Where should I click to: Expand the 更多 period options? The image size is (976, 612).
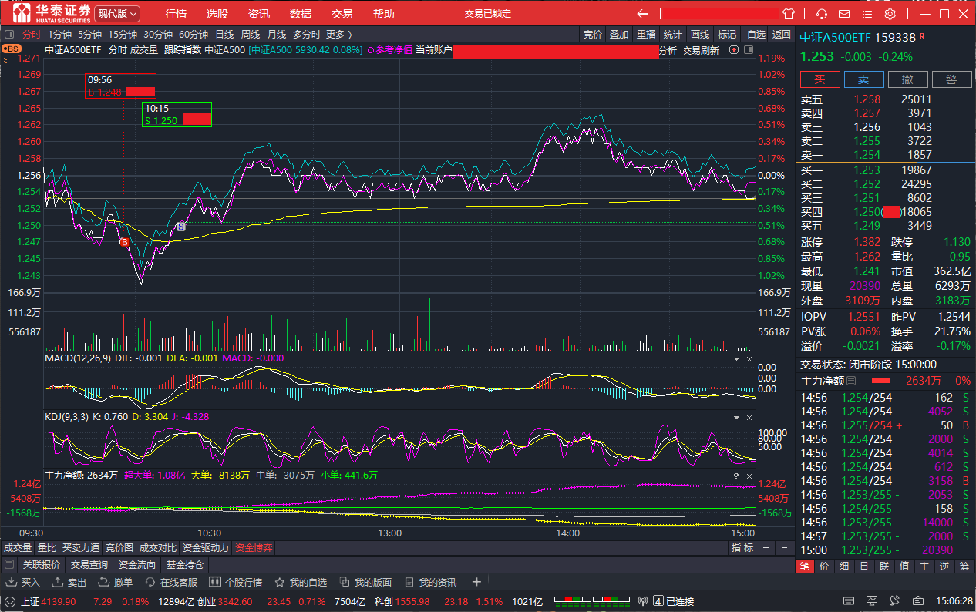tap(338, 34)
